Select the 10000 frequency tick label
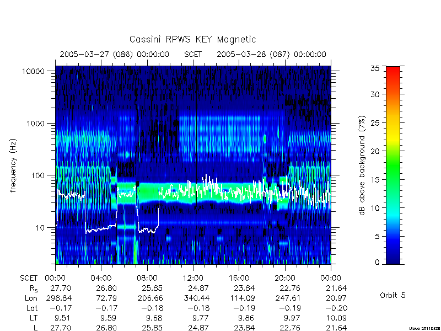The image size is (441, 331). (x=33, y=72)
